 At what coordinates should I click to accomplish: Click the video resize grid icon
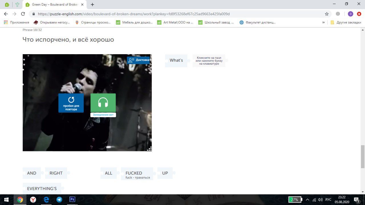pos(149,149)
